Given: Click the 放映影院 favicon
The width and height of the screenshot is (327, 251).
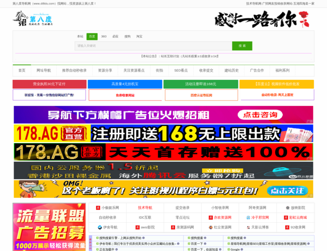Looking at the screenshot, I should point(288,208).
